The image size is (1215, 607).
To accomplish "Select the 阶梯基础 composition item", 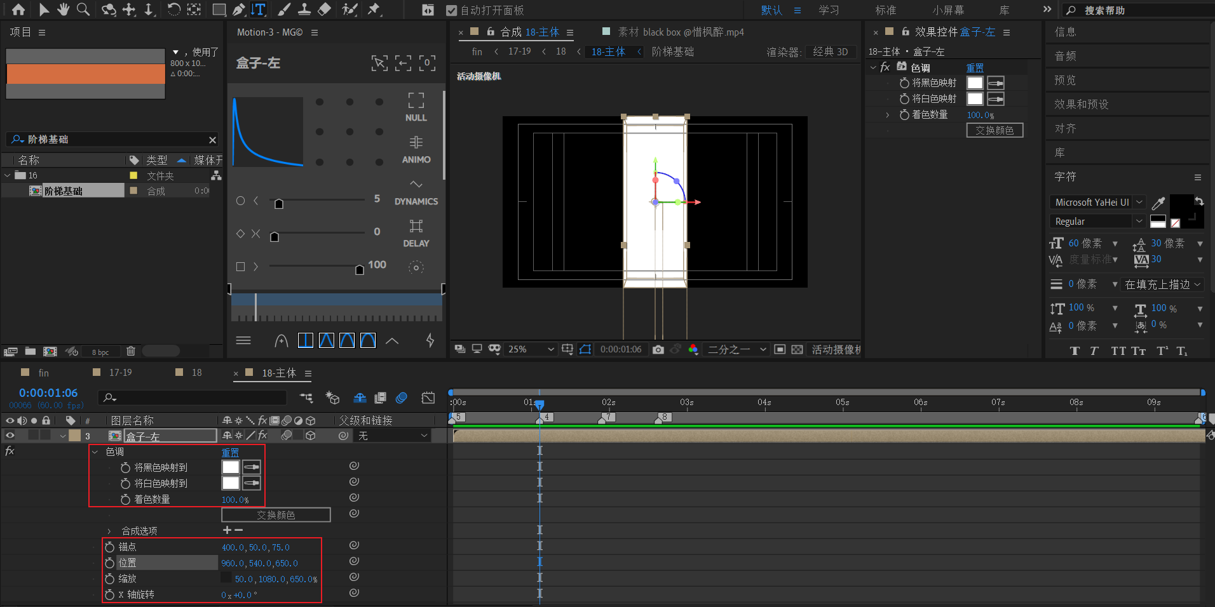I will 63,191.
